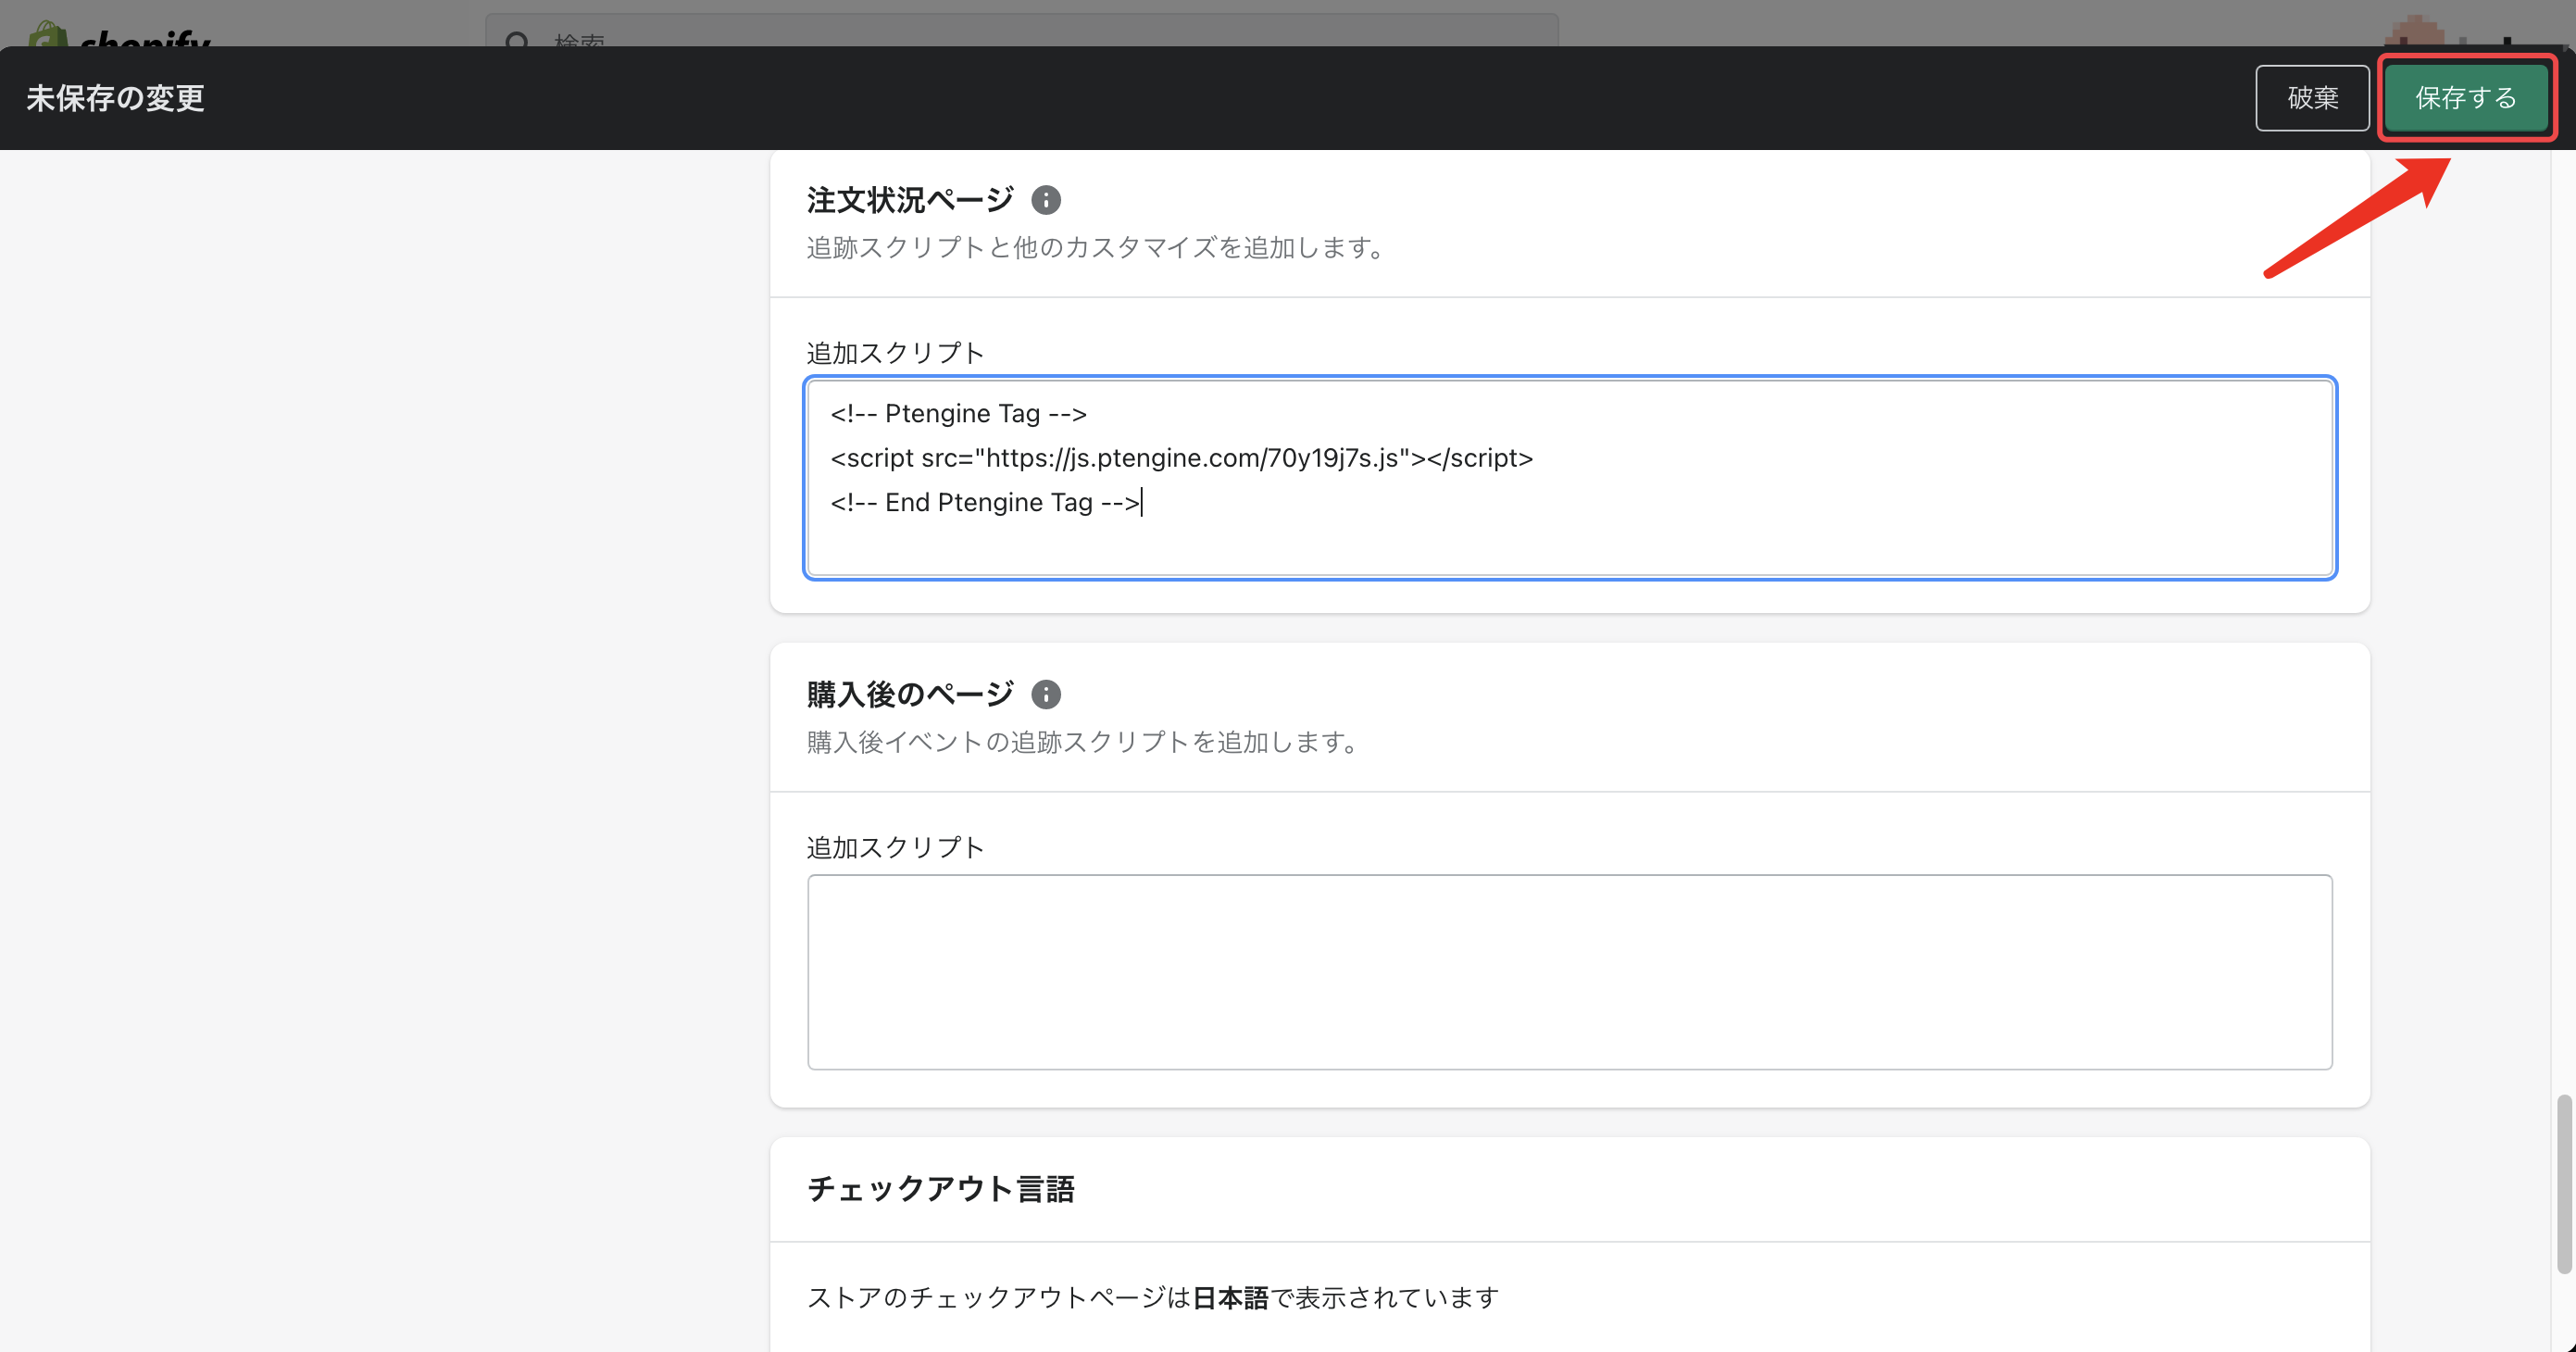
Task: Click the ストアのチェックアウトページは日本語で表示されています sentence
Action: pyautogui.click(x=1152, y=1297)
